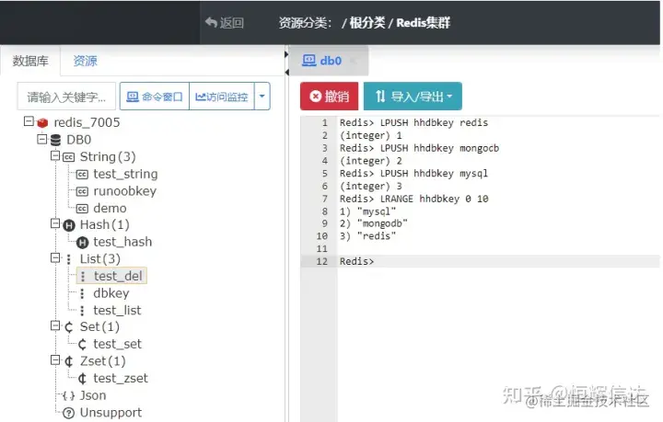Click the Zset(1) type icon

69,361
